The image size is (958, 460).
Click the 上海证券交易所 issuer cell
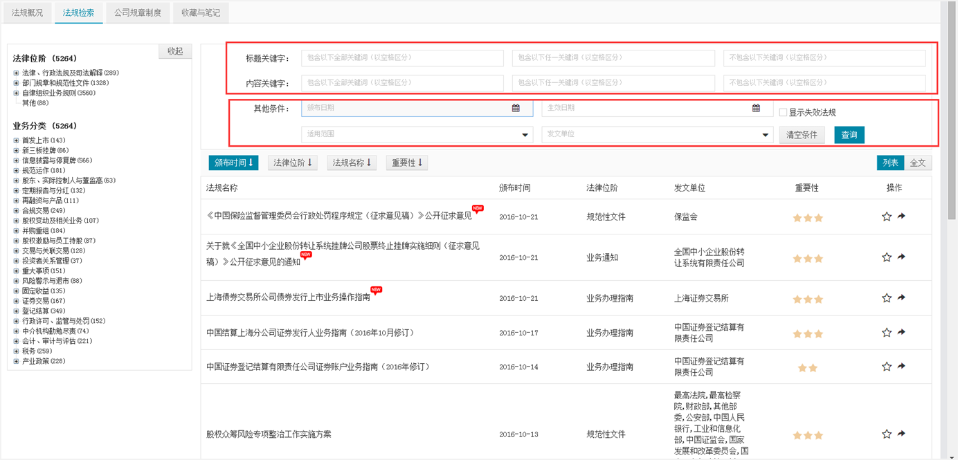point(701,298)
